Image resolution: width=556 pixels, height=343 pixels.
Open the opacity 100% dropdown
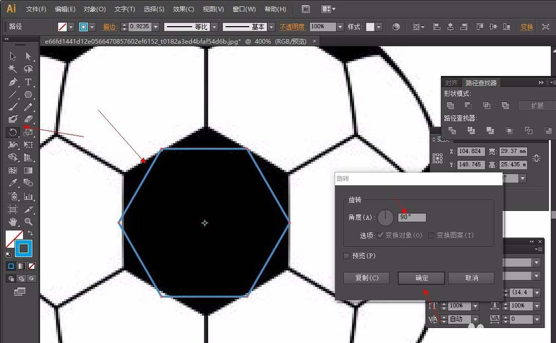click(x=339, y=27)
